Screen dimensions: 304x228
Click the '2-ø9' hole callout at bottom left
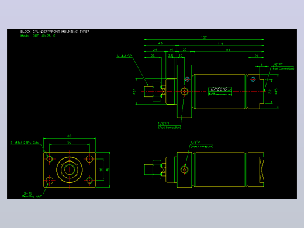[28, 193]
